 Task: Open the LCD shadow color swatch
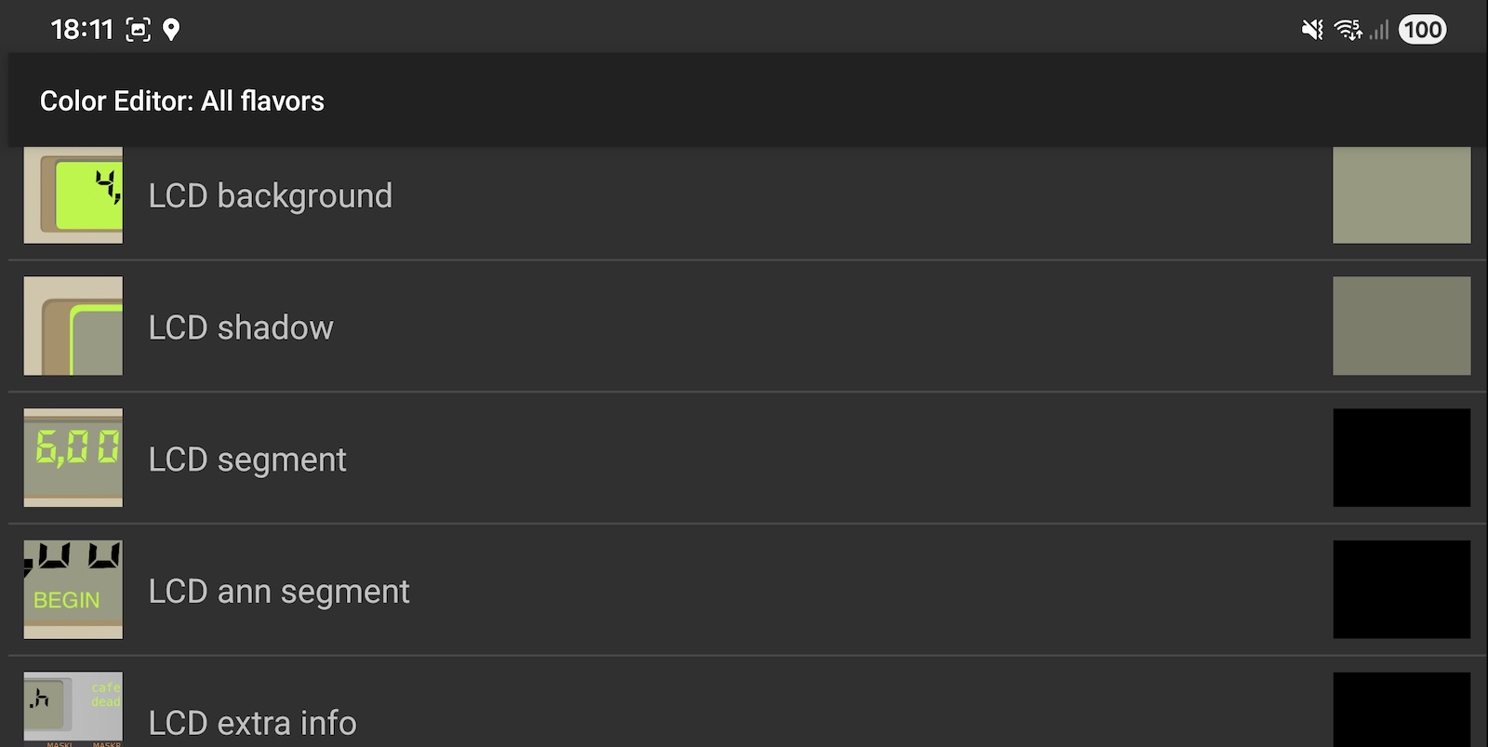[x=1402, y=326]
